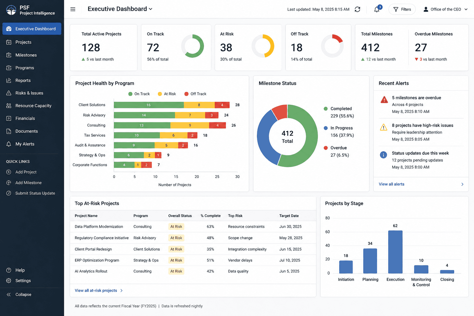474x316 pixels.
Task: Click the My Alerts bell icon
Action: tap(9, 144)
